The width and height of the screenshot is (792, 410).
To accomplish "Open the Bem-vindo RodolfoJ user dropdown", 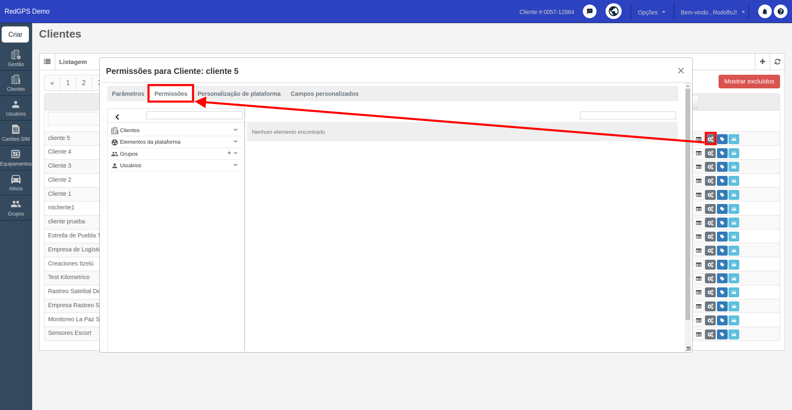I will 712,12.
